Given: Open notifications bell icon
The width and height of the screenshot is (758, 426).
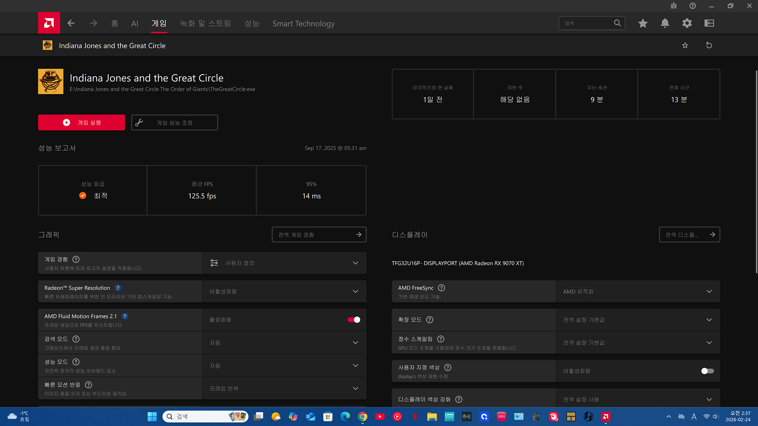Looking at the screenshot, I should point(665,23).
